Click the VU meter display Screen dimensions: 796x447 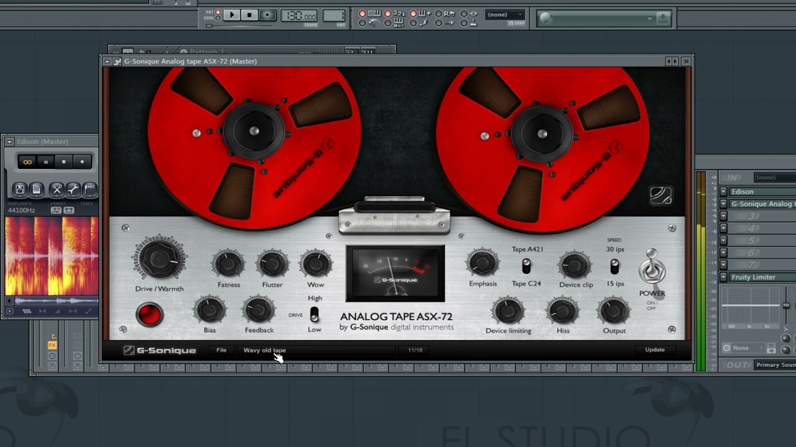tap(396, 273)
